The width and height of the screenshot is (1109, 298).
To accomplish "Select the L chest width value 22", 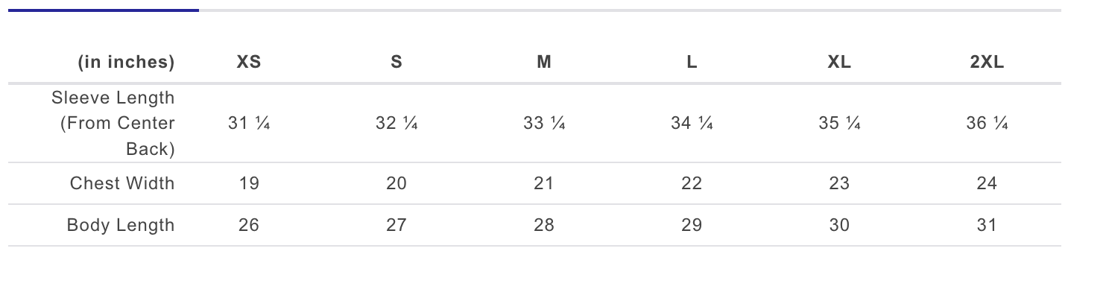I will point(692,183).
